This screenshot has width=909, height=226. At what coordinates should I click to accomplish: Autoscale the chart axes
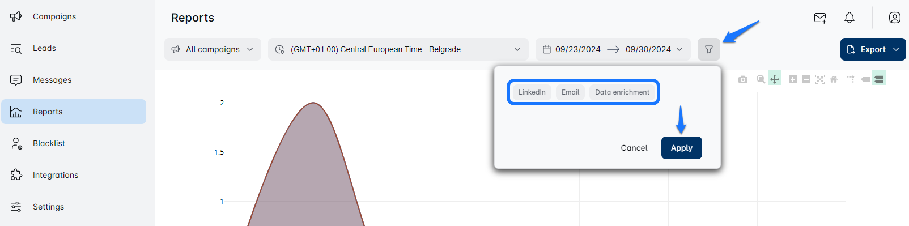[x=820, y=79]
